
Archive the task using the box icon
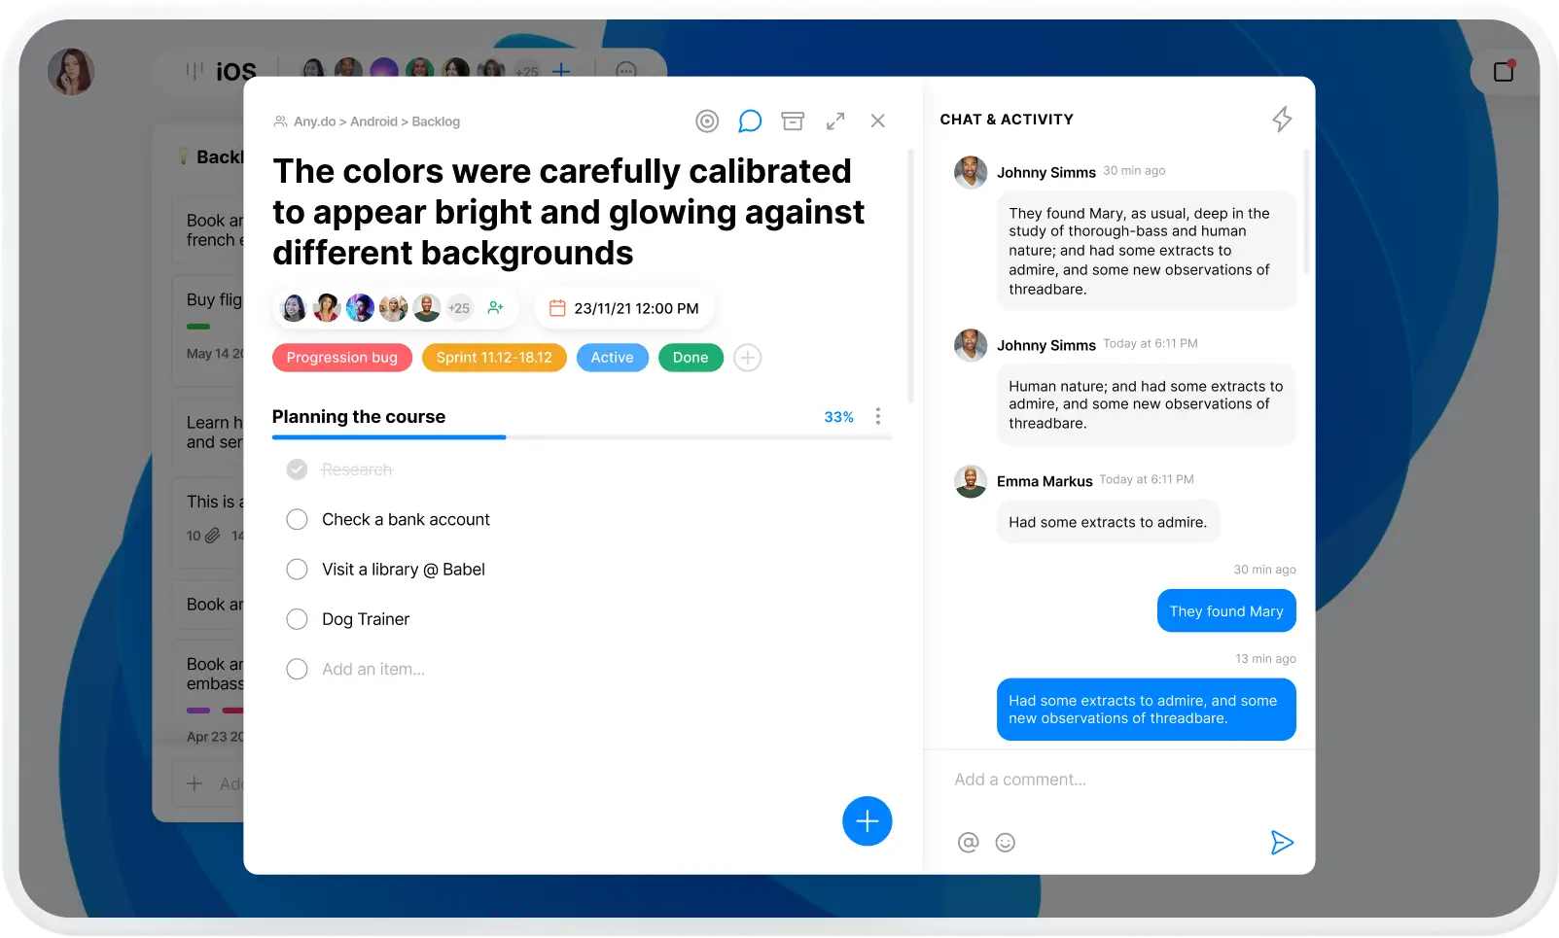(793, 122)
